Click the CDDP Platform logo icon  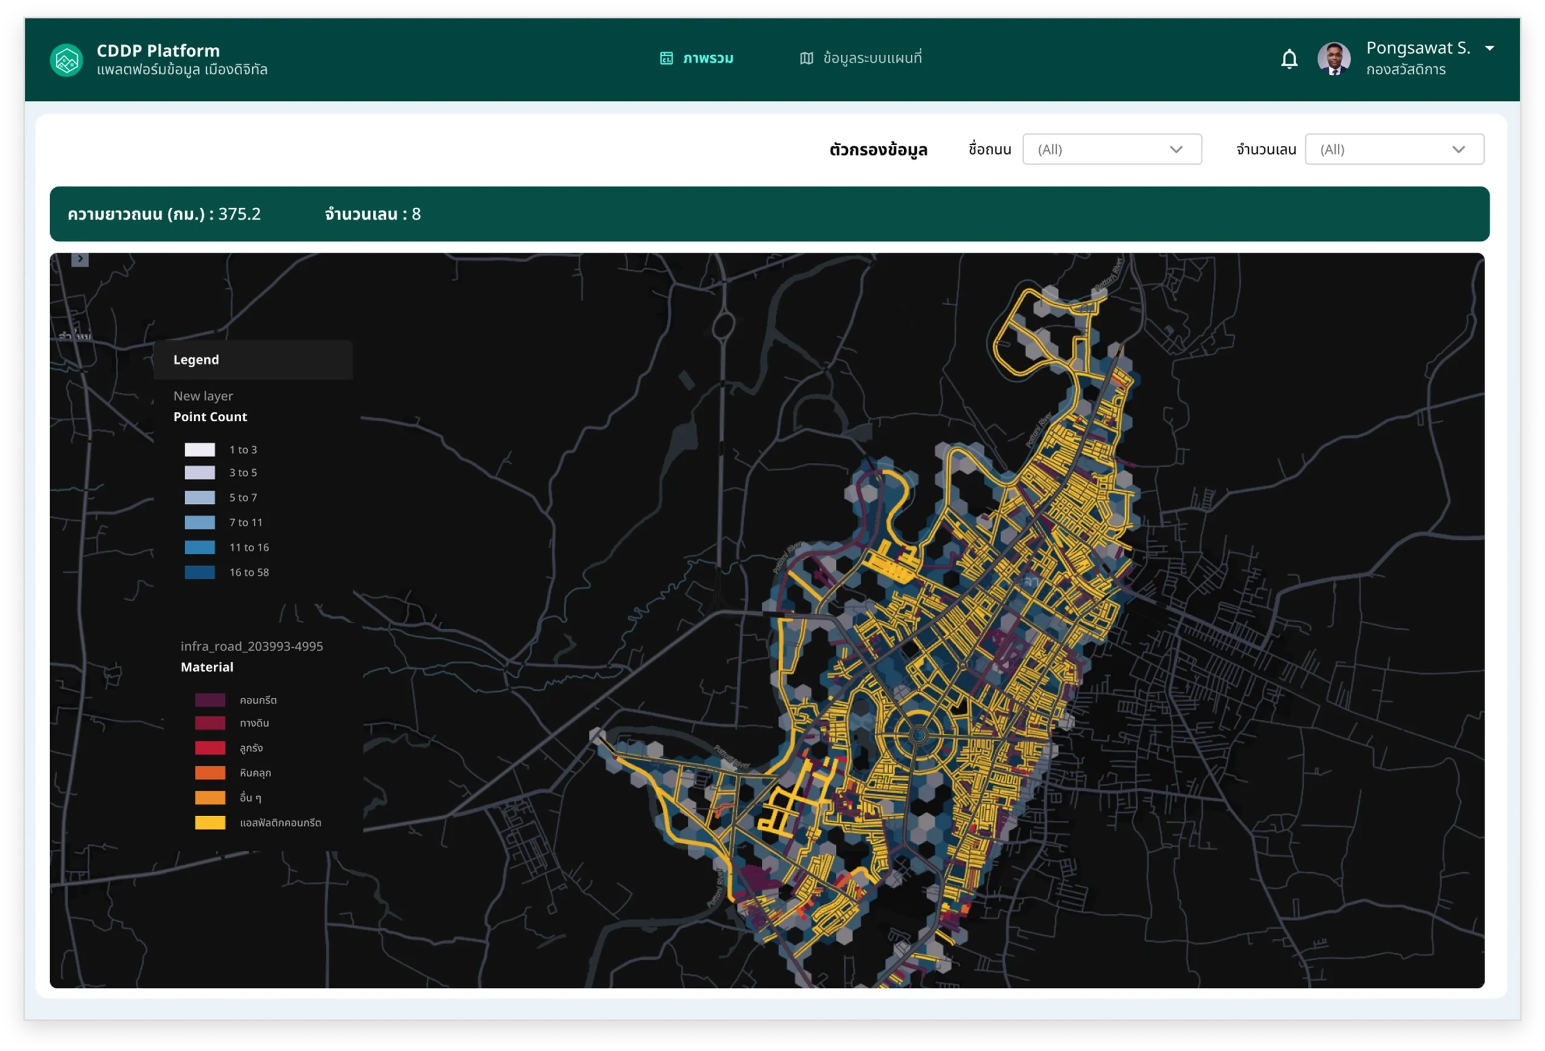click(66, 60)
